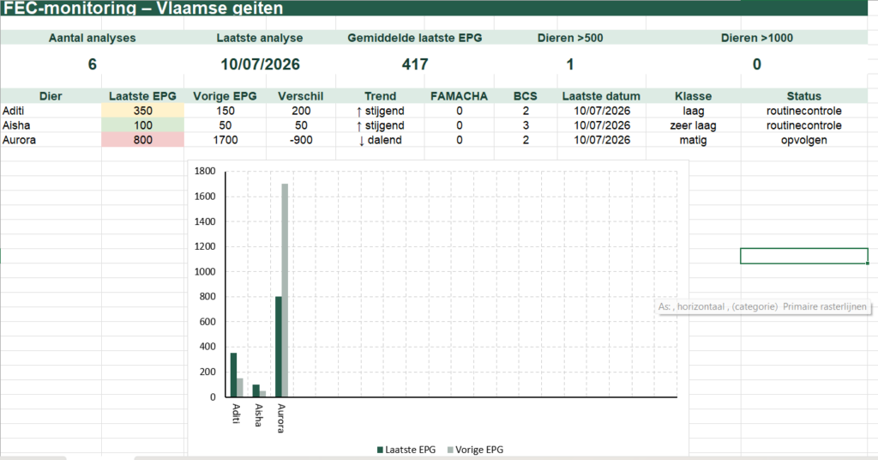The width and height of the screenshot is (878, 460).
Task: Click the 'FAMACHA' column header
Action: click(460, 96)
